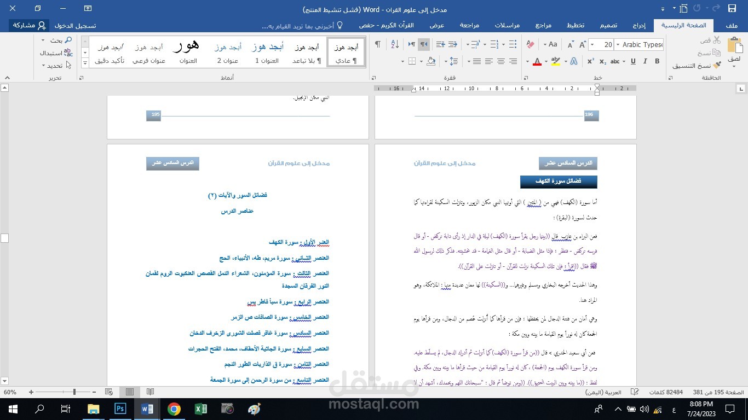This screenshot has width=748, height=420.
Task: Click the Tell me (أخبرني) search box
Action: pos(302,26)
